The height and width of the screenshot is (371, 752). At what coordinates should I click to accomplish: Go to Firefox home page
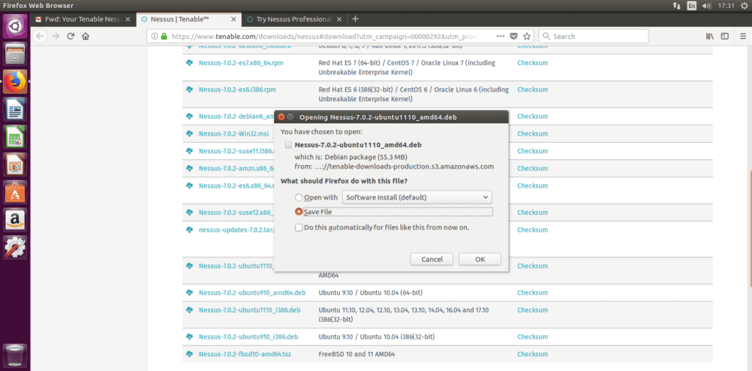85,37
